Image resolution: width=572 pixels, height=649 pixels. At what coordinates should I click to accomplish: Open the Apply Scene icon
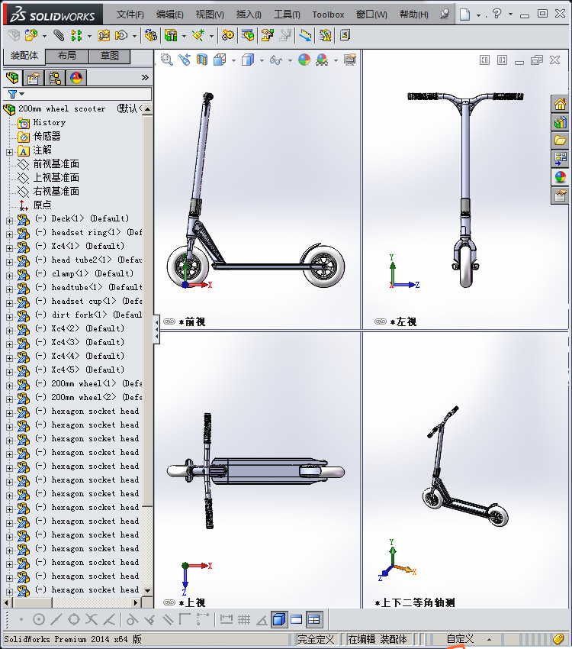(x=322, y=60)
